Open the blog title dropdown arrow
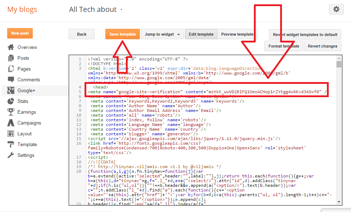The height and width of the screenshot is (212, 351). point(121,10)
